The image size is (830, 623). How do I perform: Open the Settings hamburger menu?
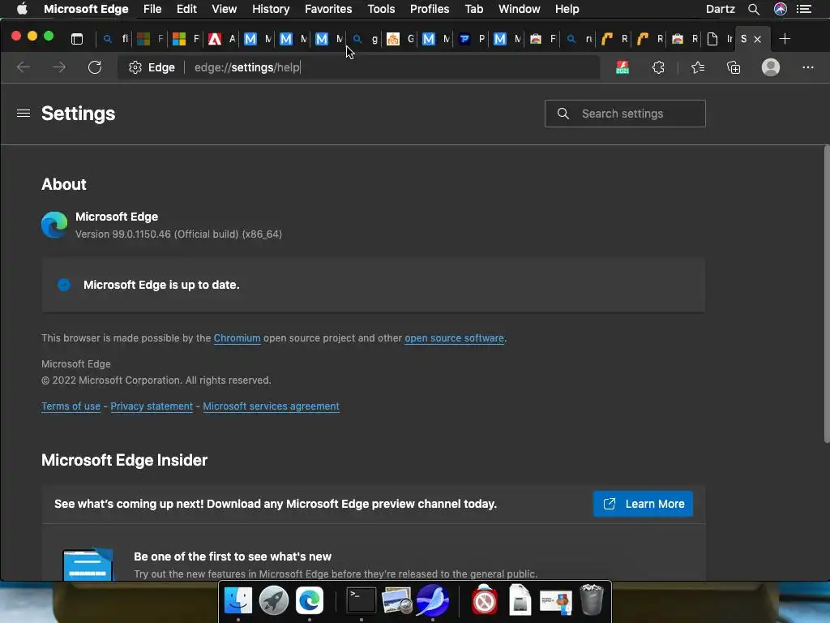click(x=24, y=114)
